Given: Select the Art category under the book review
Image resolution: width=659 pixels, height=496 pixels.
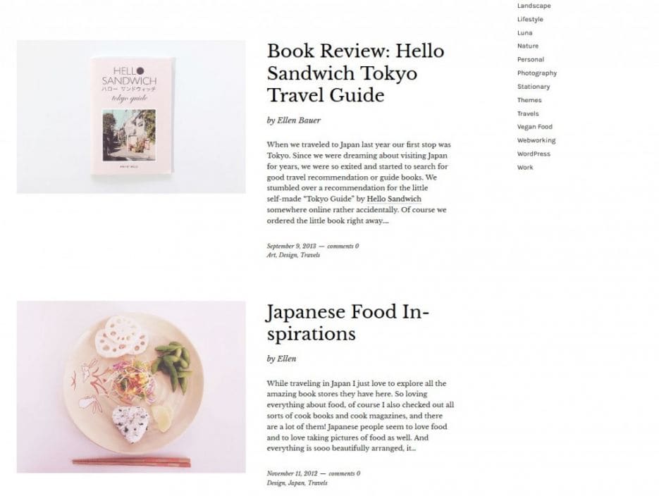Looking at the screenshot, I should click(271, 255).
